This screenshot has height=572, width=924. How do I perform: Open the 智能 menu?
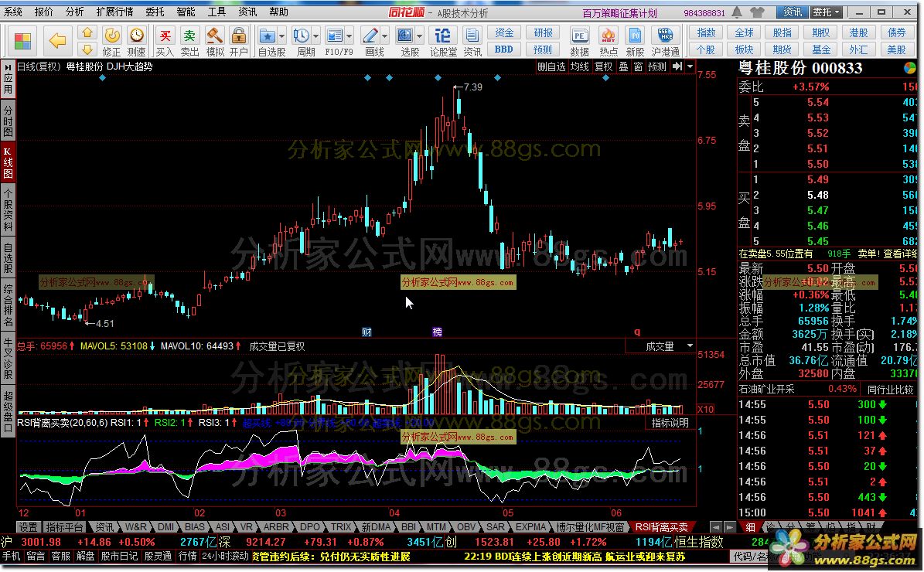[x=186, y=12]
